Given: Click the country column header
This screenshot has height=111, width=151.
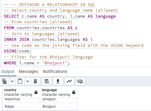Looking at the screenshot, I should coord(21,92).
